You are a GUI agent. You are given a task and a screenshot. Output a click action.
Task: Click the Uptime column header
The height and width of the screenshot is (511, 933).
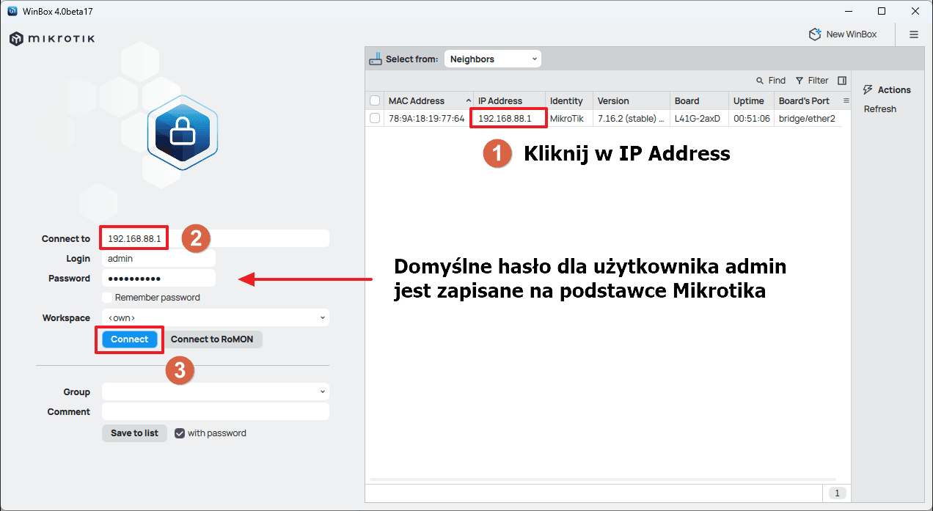pyautogui.click(x=748, y=101)
